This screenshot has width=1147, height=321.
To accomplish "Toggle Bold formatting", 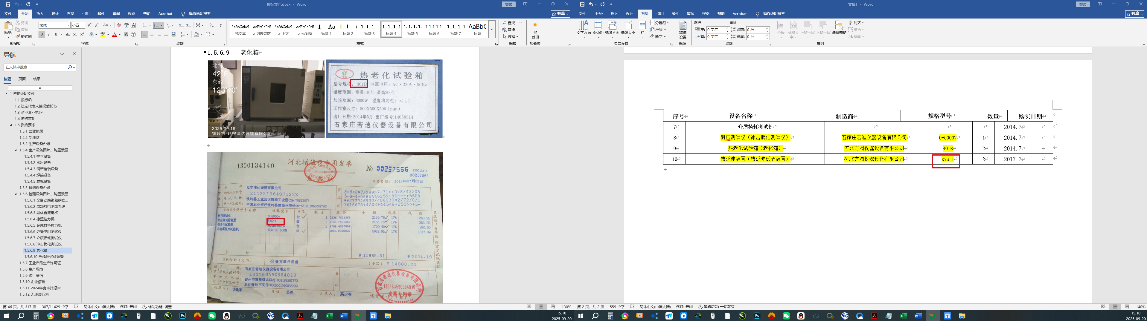I will [x=41, y=34].
